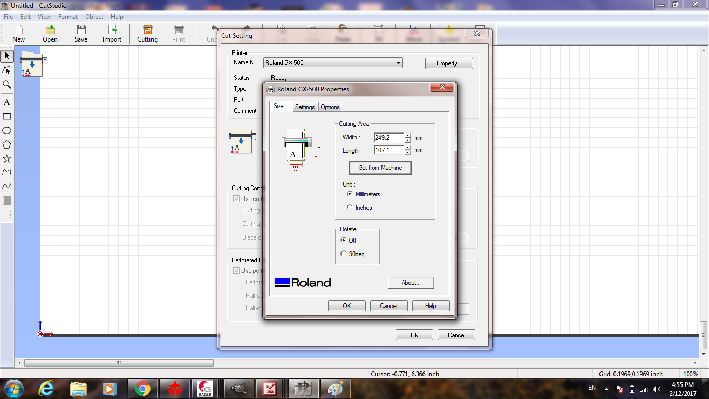Click the Save toolbar icon

click(x=81, y=34)
